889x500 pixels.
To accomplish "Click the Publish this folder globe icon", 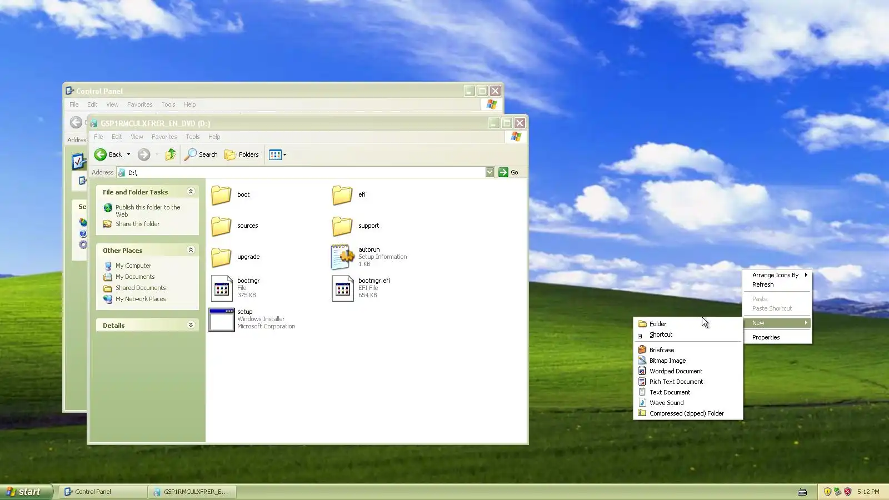I will coord(108,208).
